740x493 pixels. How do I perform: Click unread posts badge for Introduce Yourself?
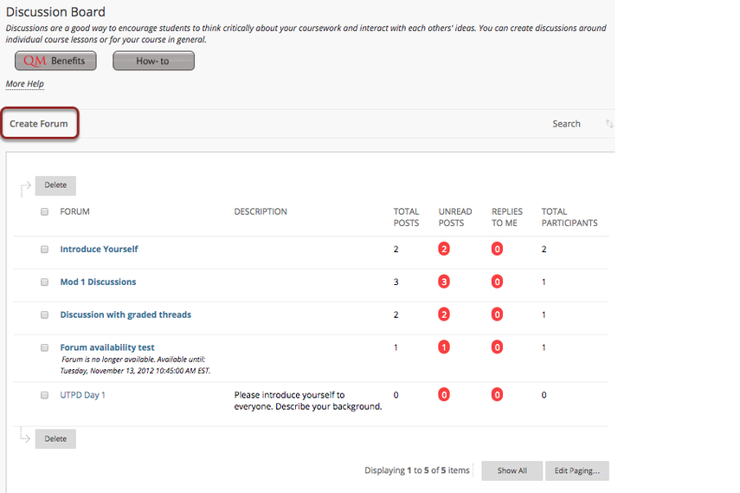444,249
